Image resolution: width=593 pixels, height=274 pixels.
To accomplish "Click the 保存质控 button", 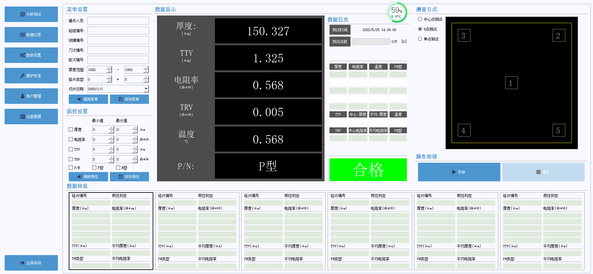I will pyautogui.click(x=129, y=177).
